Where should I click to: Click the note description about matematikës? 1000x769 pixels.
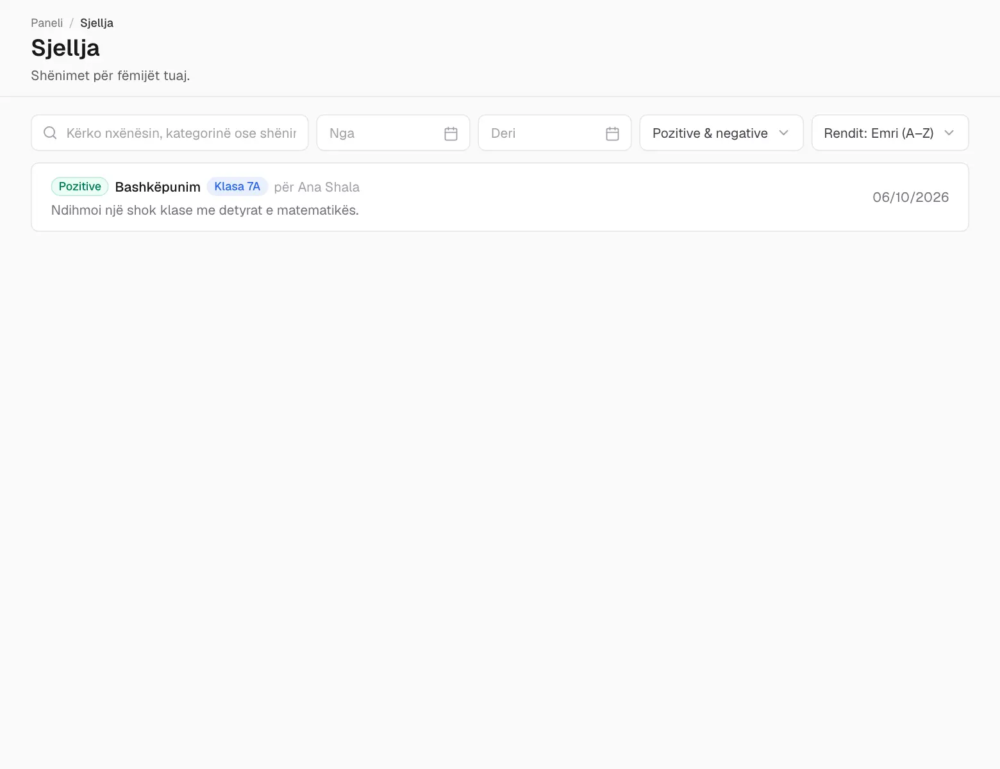205,210
